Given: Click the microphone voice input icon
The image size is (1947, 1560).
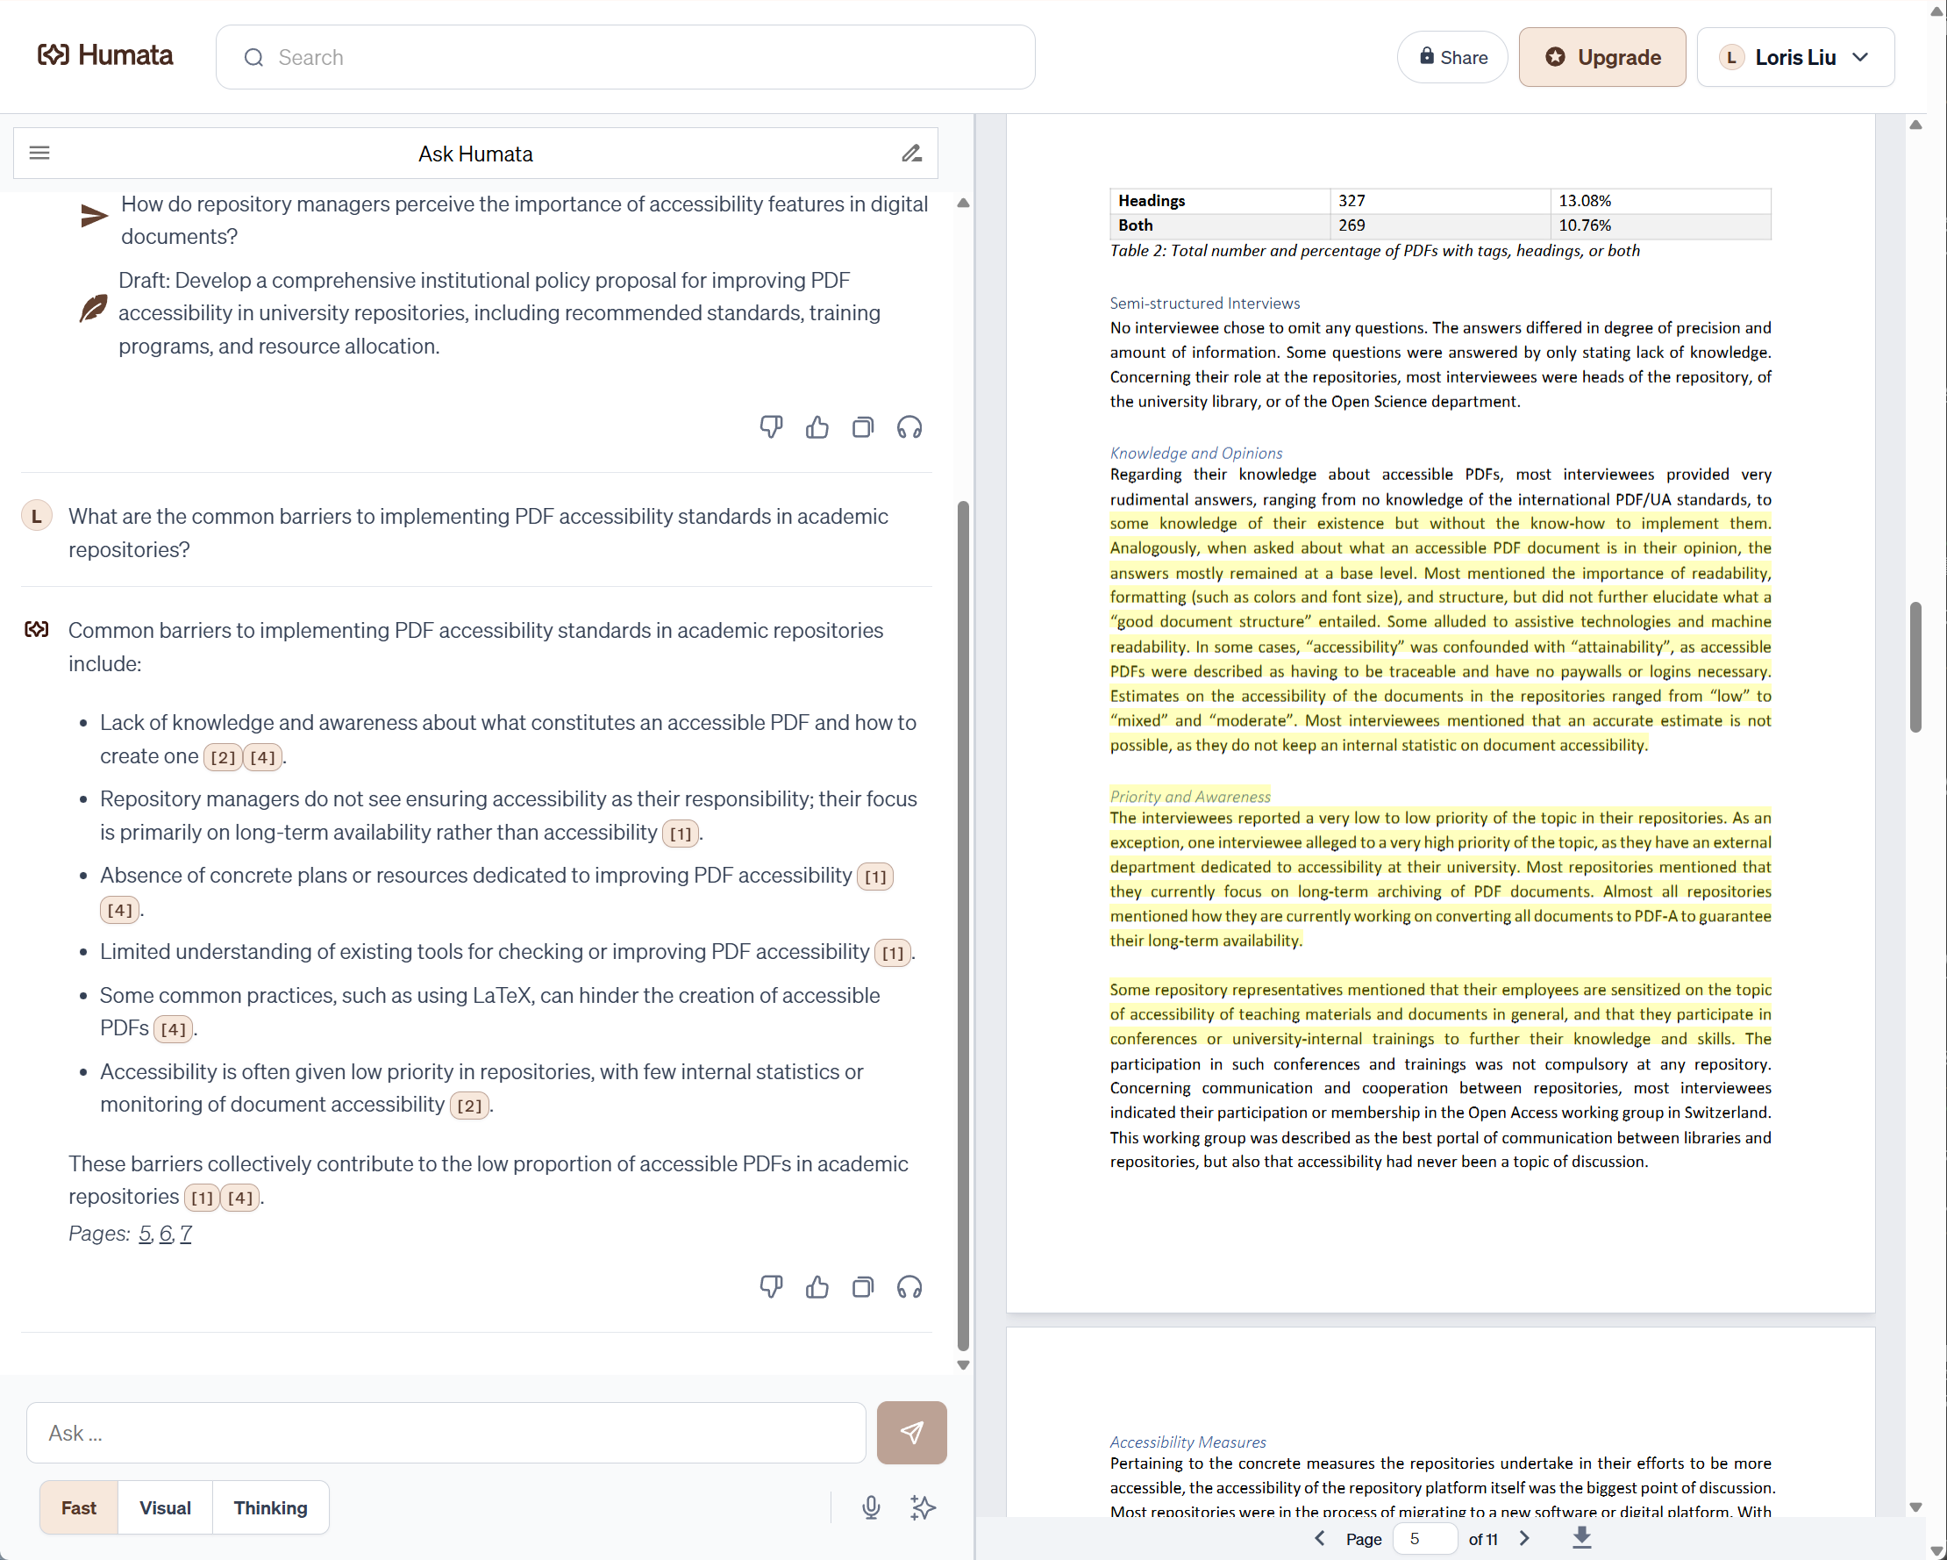Looking at the screenshot, I should click(x=871, y=1506).
